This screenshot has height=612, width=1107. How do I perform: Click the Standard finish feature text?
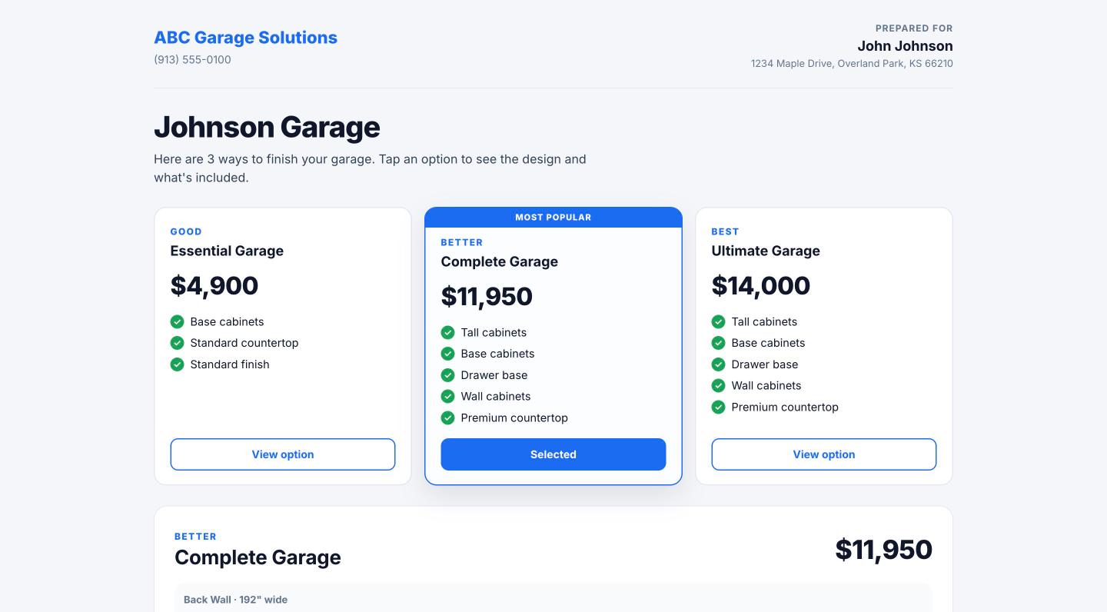point(230,364)
